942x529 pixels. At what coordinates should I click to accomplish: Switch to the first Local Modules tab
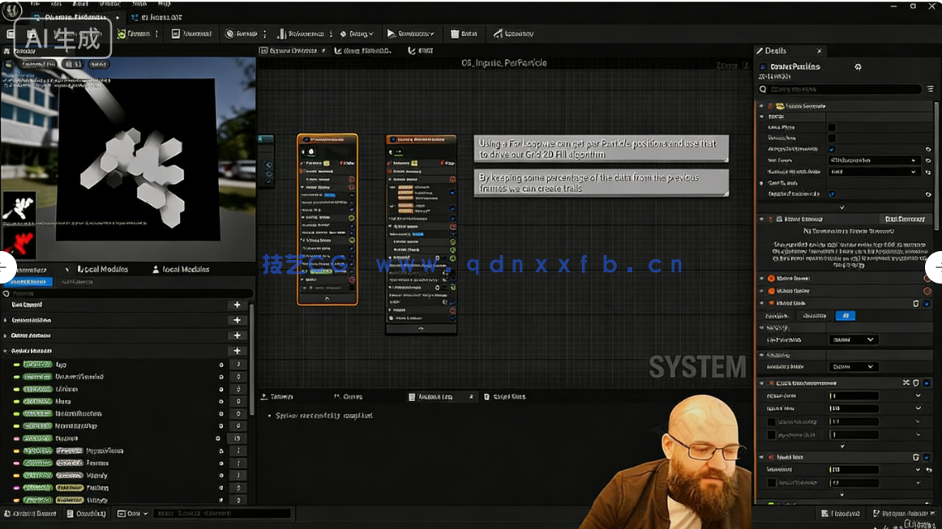[102, 270]
